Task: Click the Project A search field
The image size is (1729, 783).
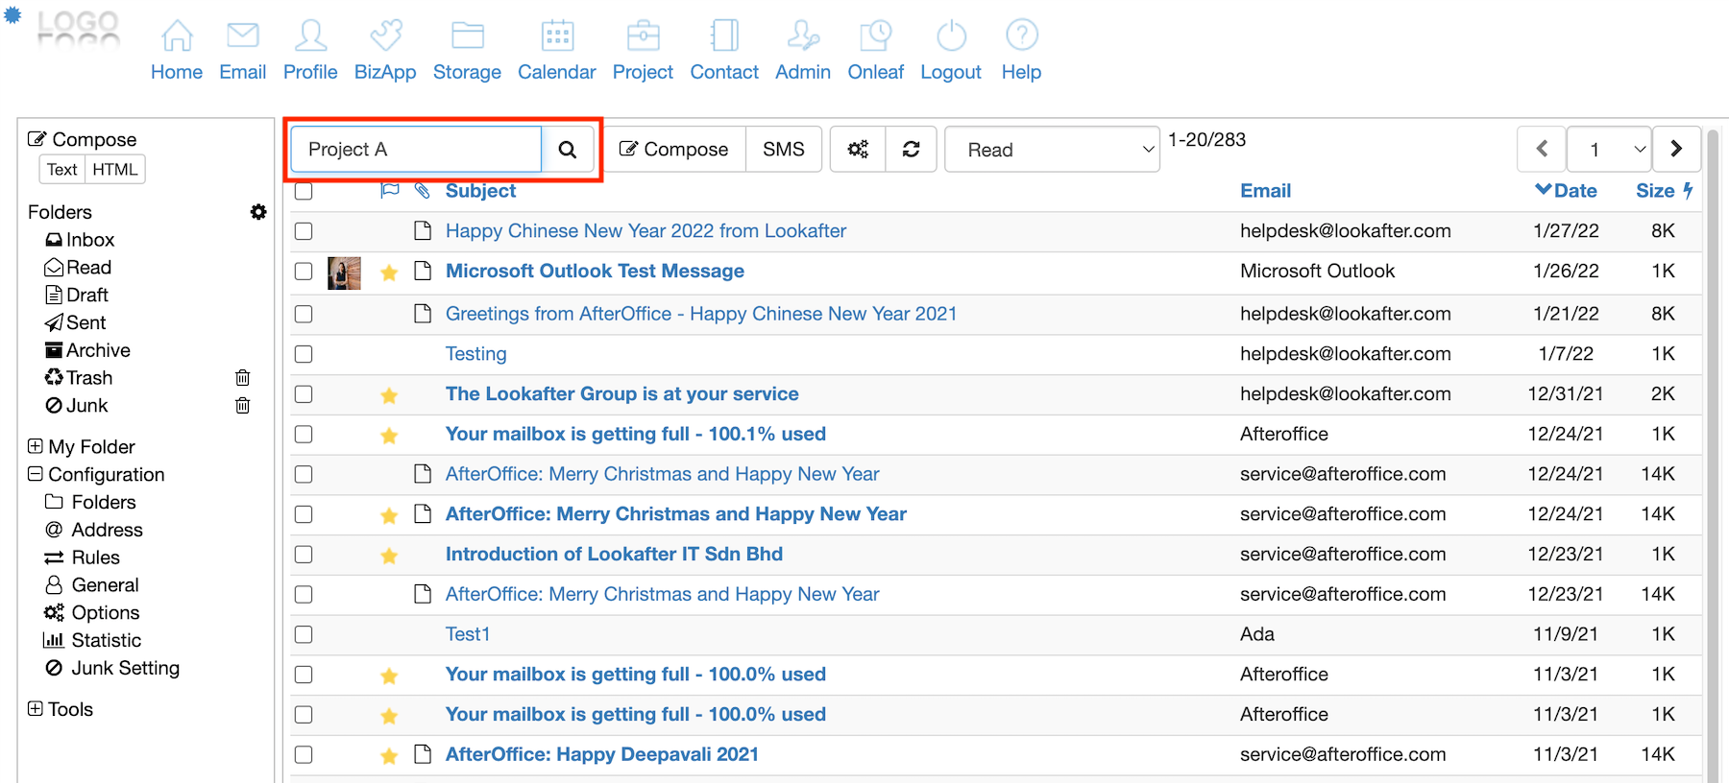Action: (x=416, y=150)
